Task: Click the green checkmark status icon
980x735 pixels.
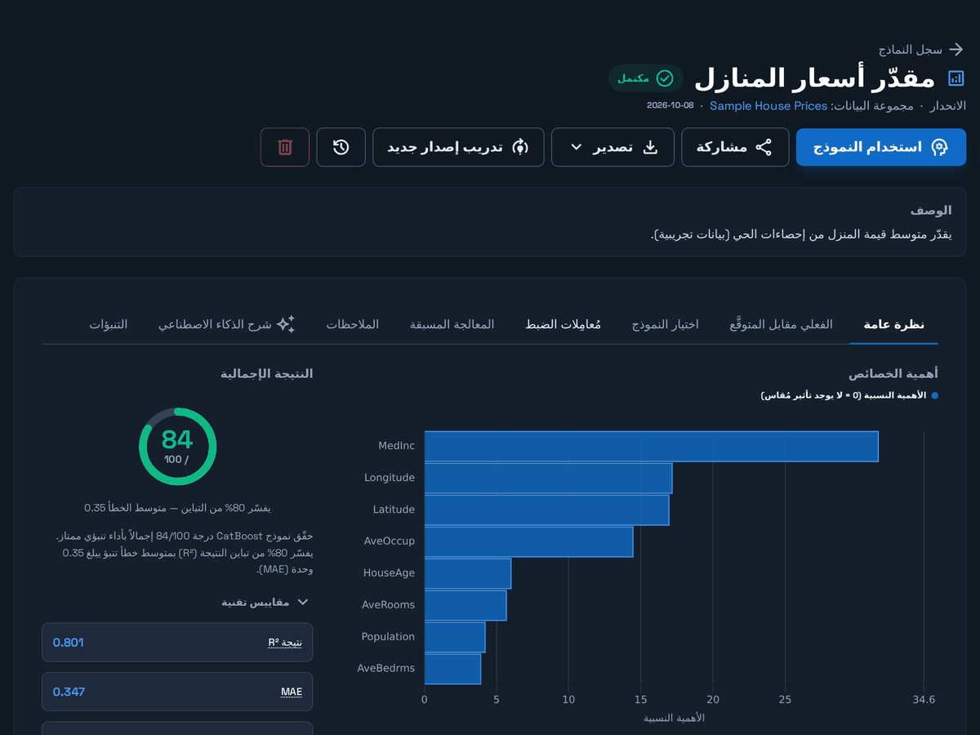Action: pyautogui.click(x=665, y=78)
